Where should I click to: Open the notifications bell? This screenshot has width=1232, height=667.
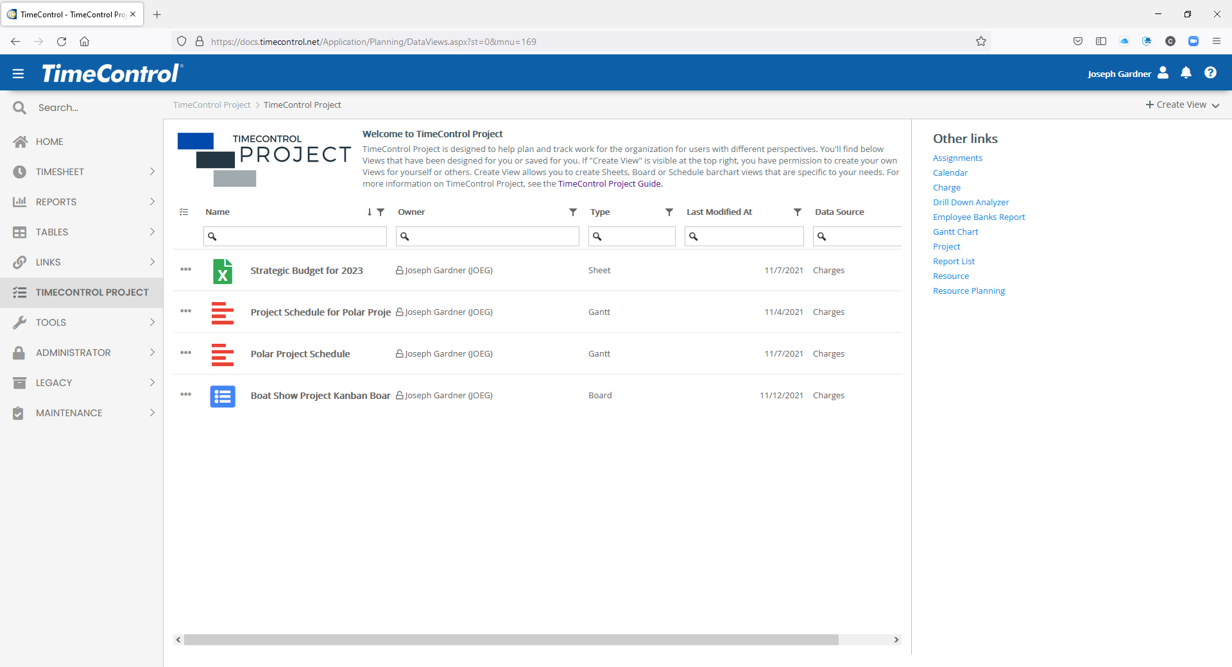point(1186,72)
